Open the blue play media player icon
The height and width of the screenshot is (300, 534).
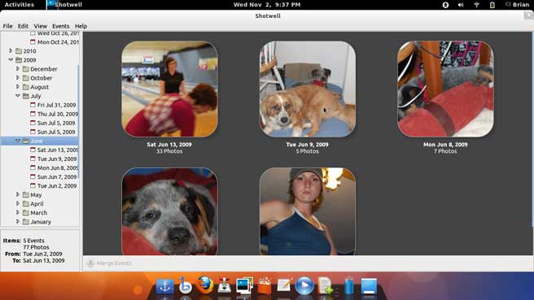pos(304,285)
